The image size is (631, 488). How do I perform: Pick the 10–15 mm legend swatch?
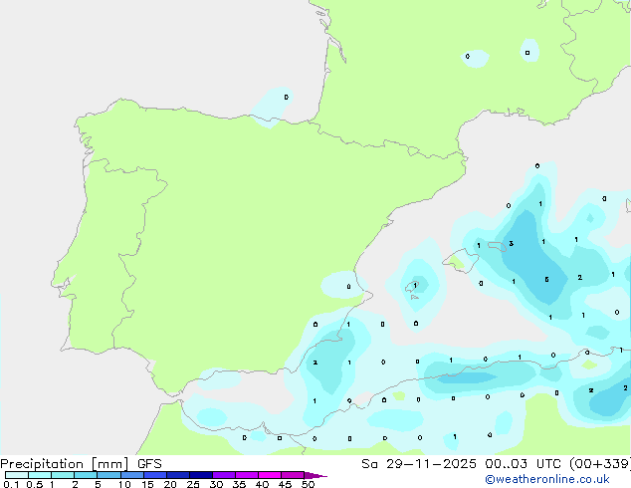pos(132,475)
